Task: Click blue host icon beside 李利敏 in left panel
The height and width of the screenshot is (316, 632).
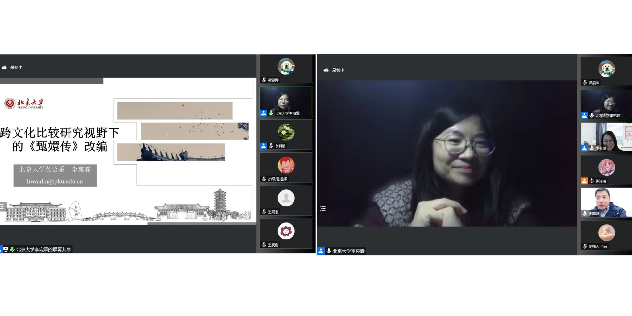Action: click(x=264, y=146)
